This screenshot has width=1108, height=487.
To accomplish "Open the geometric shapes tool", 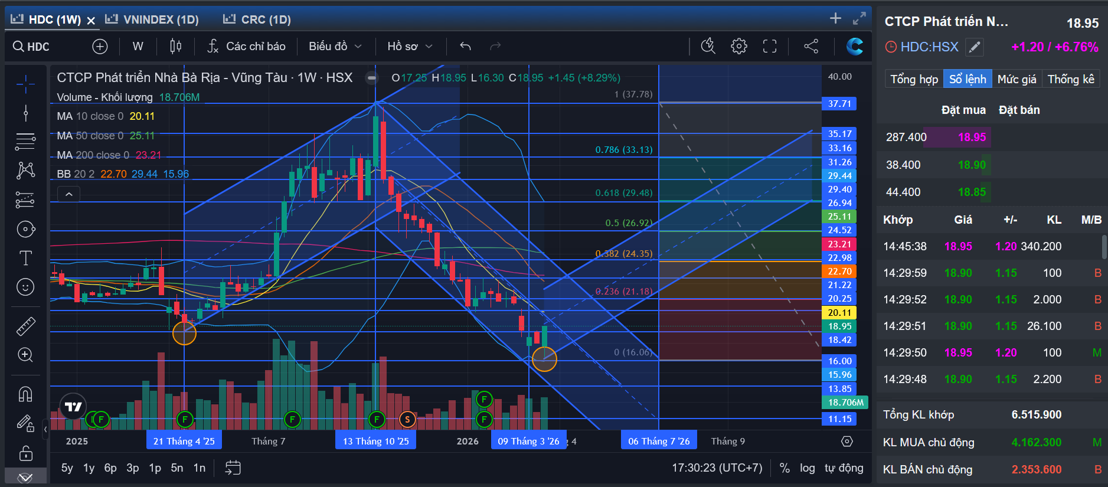I will coord(25,229).
